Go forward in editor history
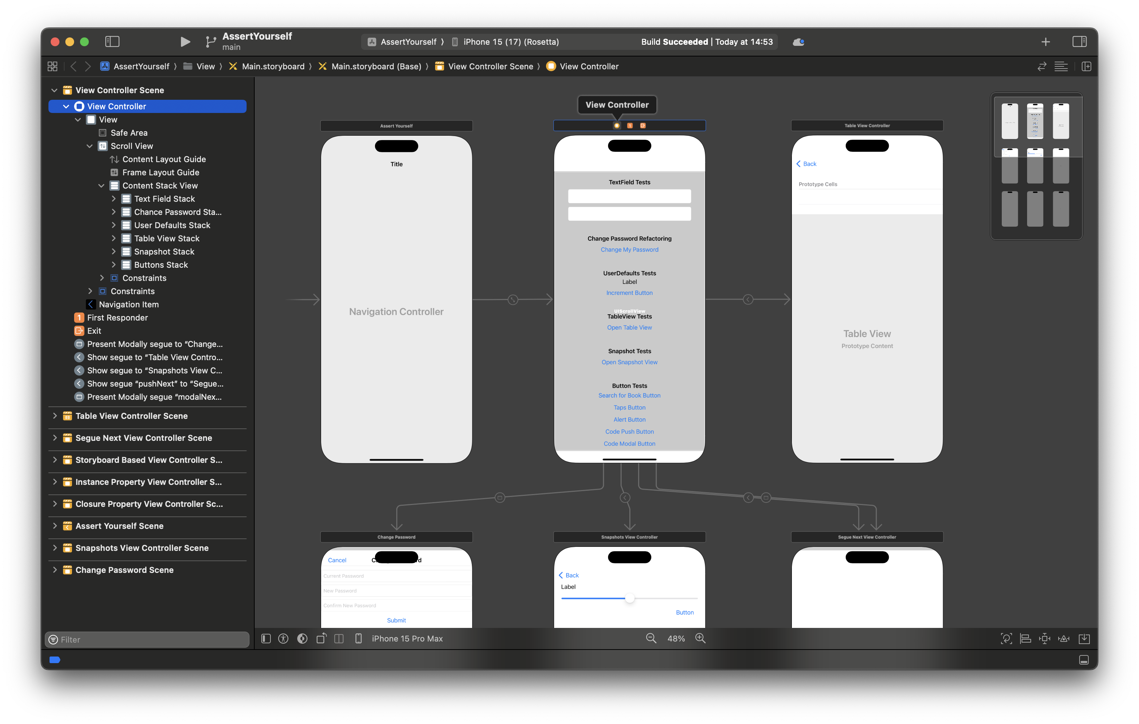Image resolution: width=1139 pixels, height=724 pixels. (87, 66)
